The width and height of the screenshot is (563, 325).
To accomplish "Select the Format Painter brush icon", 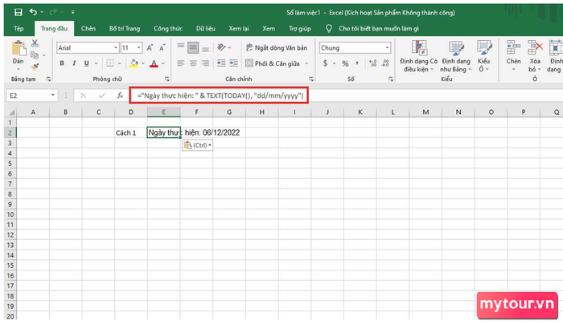I will 35,67.
